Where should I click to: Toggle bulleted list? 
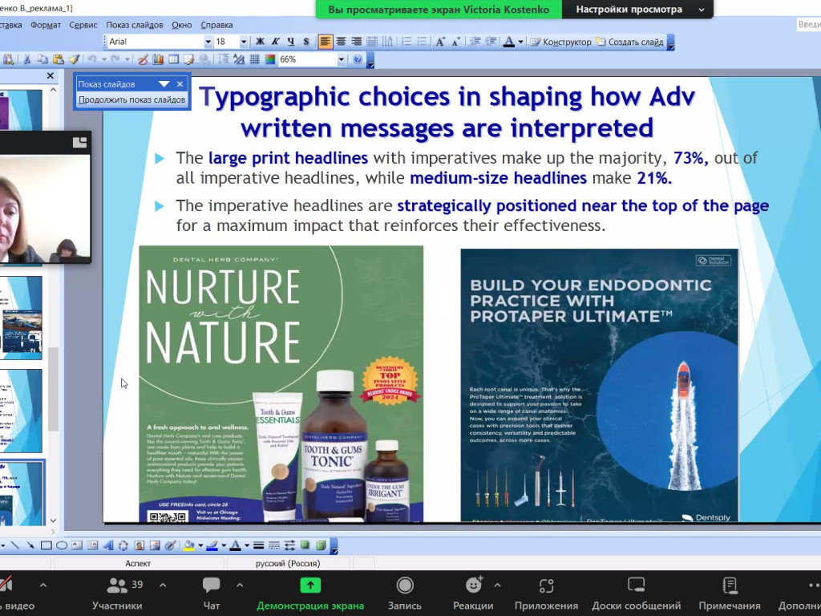[422, 42]
